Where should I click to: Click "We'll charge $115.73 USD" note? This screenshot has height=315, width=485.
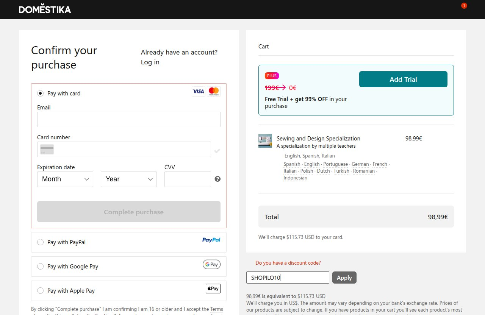(301, 237)
